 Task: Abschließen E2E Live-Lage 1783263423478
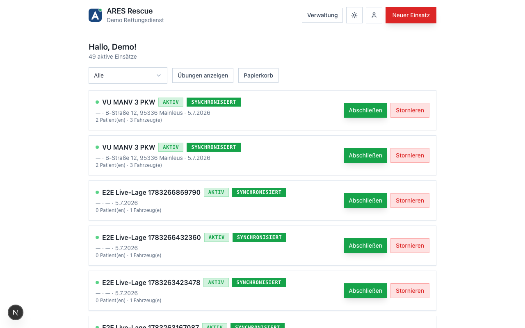click(365, 291)
